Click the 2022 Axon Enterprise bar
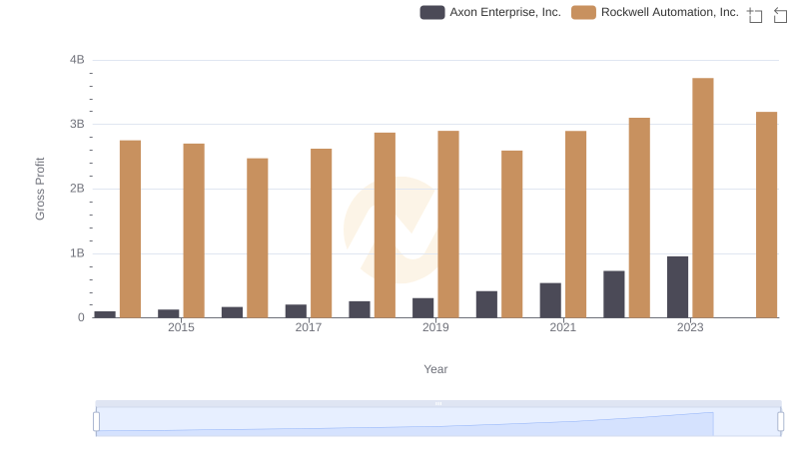799x460 pixels. [x=613, y=294]
